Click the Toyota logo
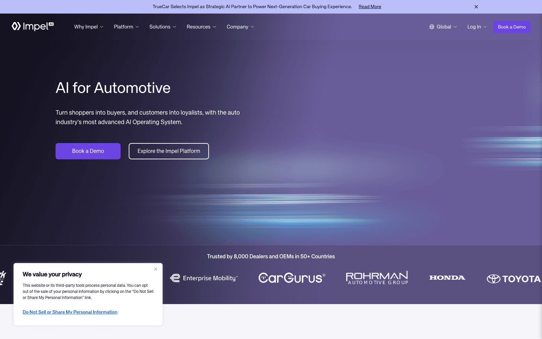This screenshot has width=542, height=339. 514,279
